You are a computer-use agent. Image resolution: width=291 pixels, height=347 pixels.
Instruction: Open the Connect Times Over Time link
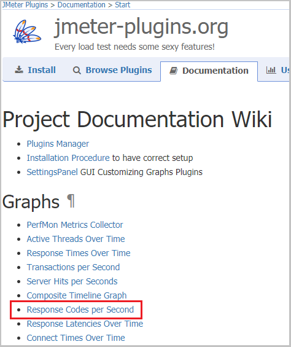click(76, 338)
